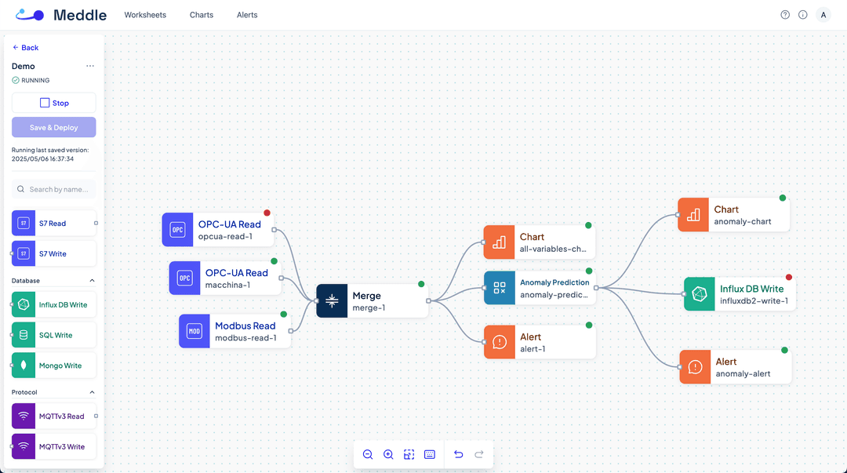847x473 pixels.
Task: Select the zoom in icon in the canvas toolbar
Action: pos(388,454)
